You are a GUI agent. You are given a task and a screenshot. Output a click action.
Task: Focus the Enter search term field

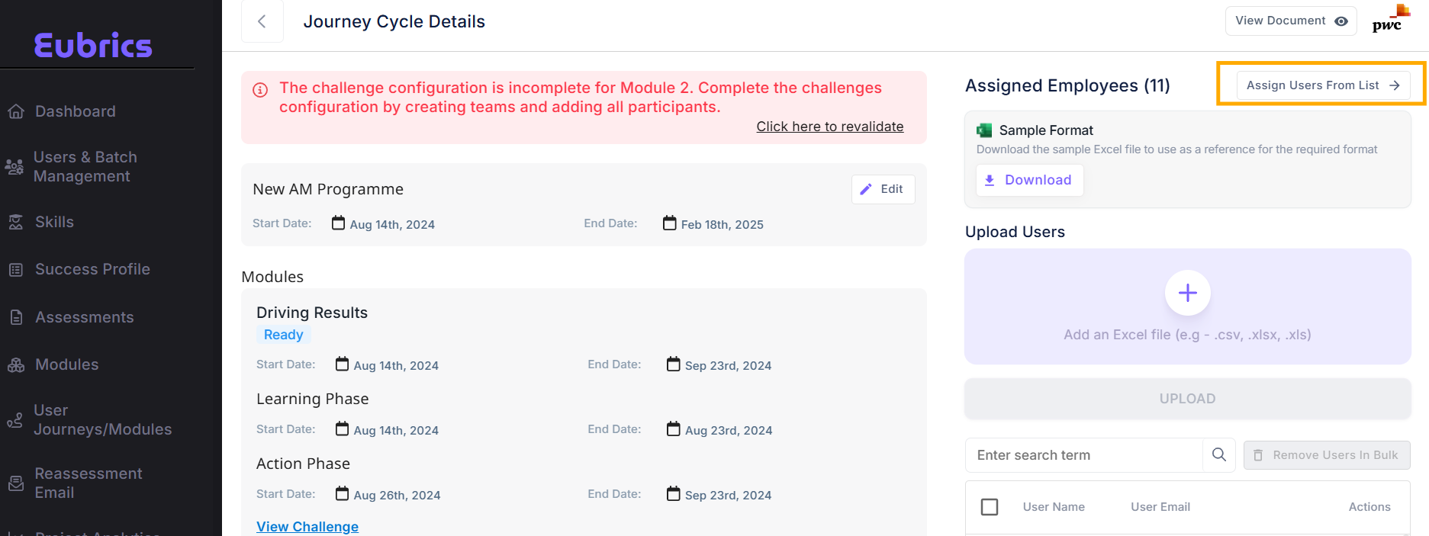click(x=1083, y=455)
